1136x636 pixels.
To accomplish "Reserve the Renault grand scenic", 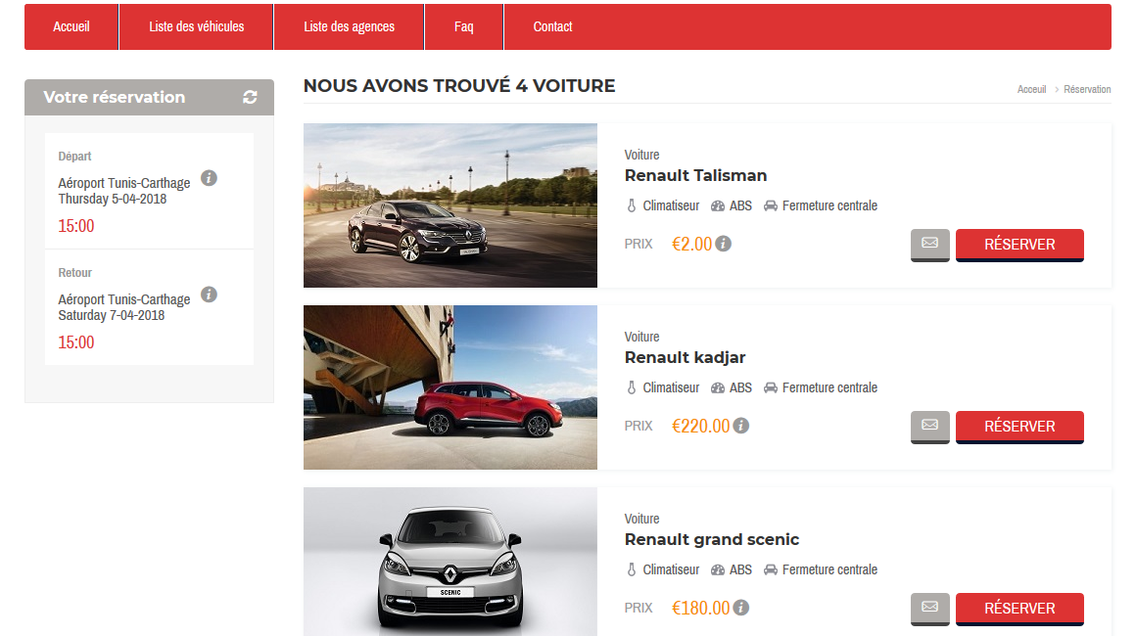I will (1019, 609).
